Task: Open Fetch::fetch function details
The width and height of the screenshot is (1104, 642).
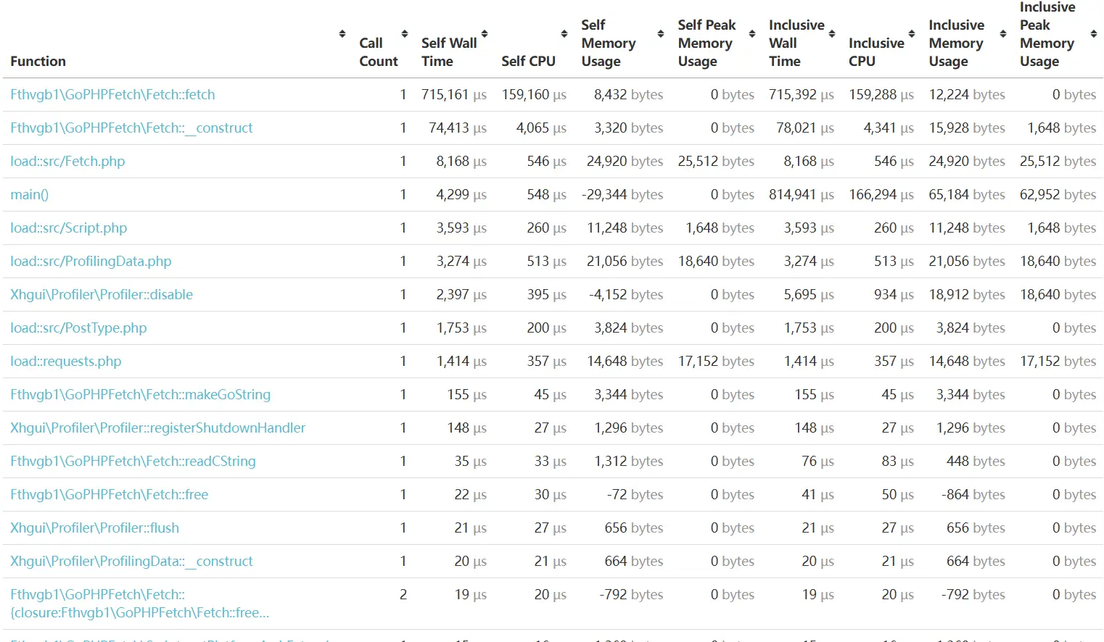Action: (112, 95)
